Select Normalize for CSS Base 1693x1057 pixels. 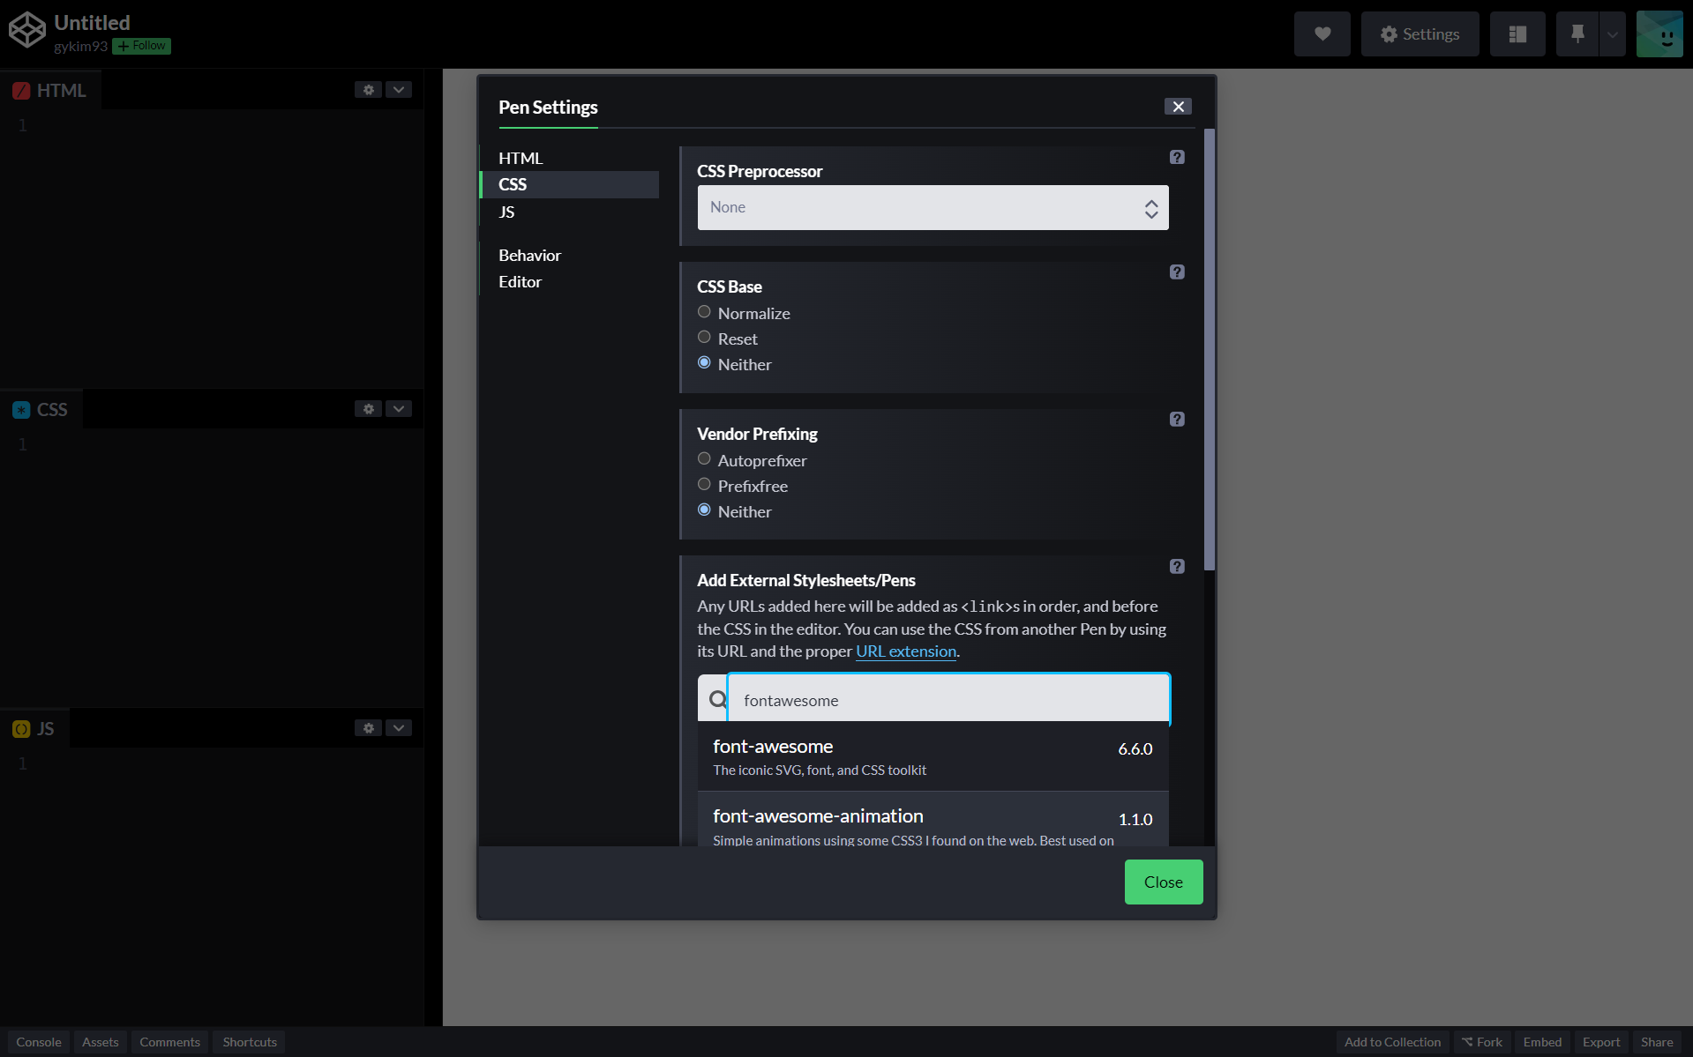704,312
